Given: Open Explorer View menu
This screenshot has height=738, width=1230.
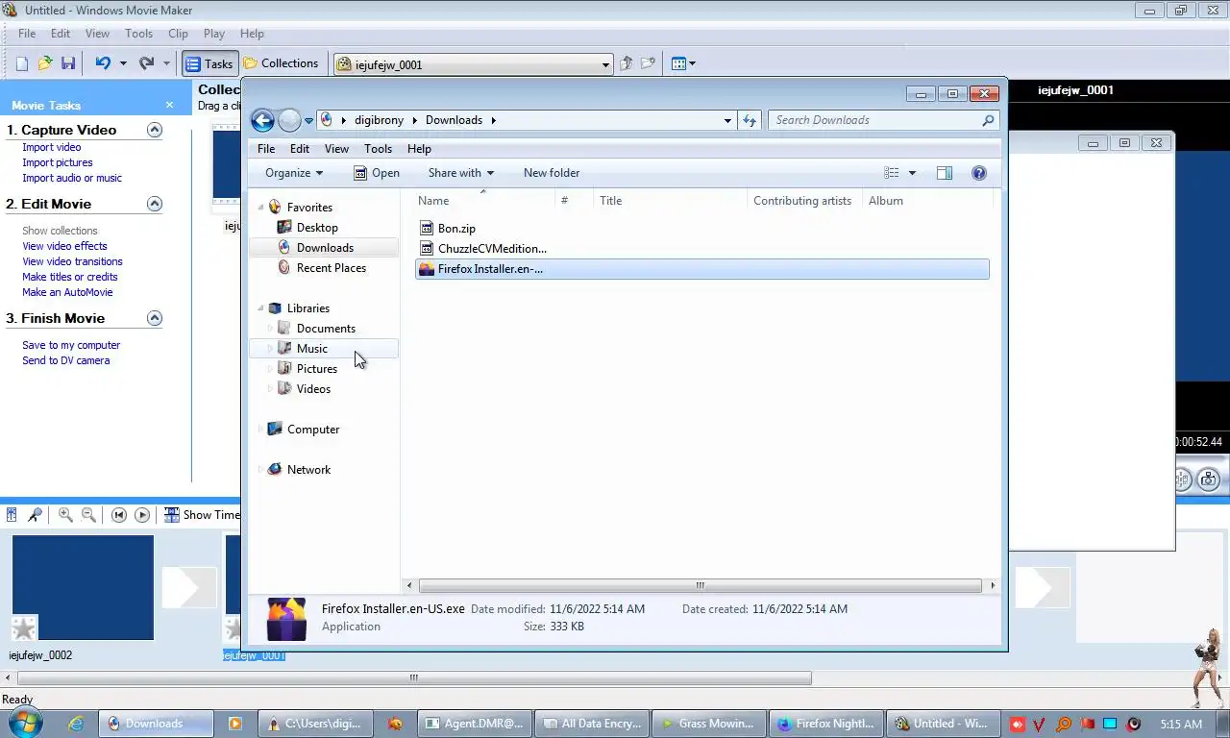Looking at the screenshot, I should point(336,149).
